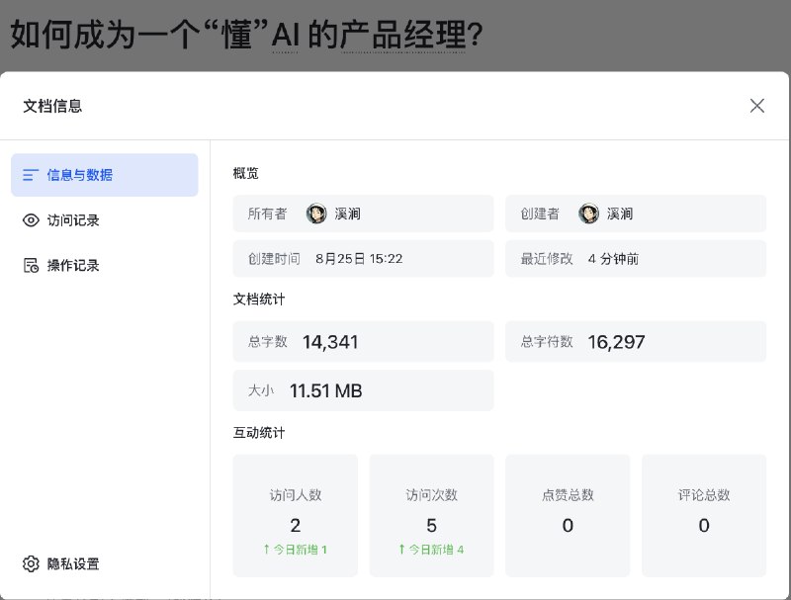Click 今日新增 4 under 访问次数
The image size is (791, 600).
(x=431, y=549)
